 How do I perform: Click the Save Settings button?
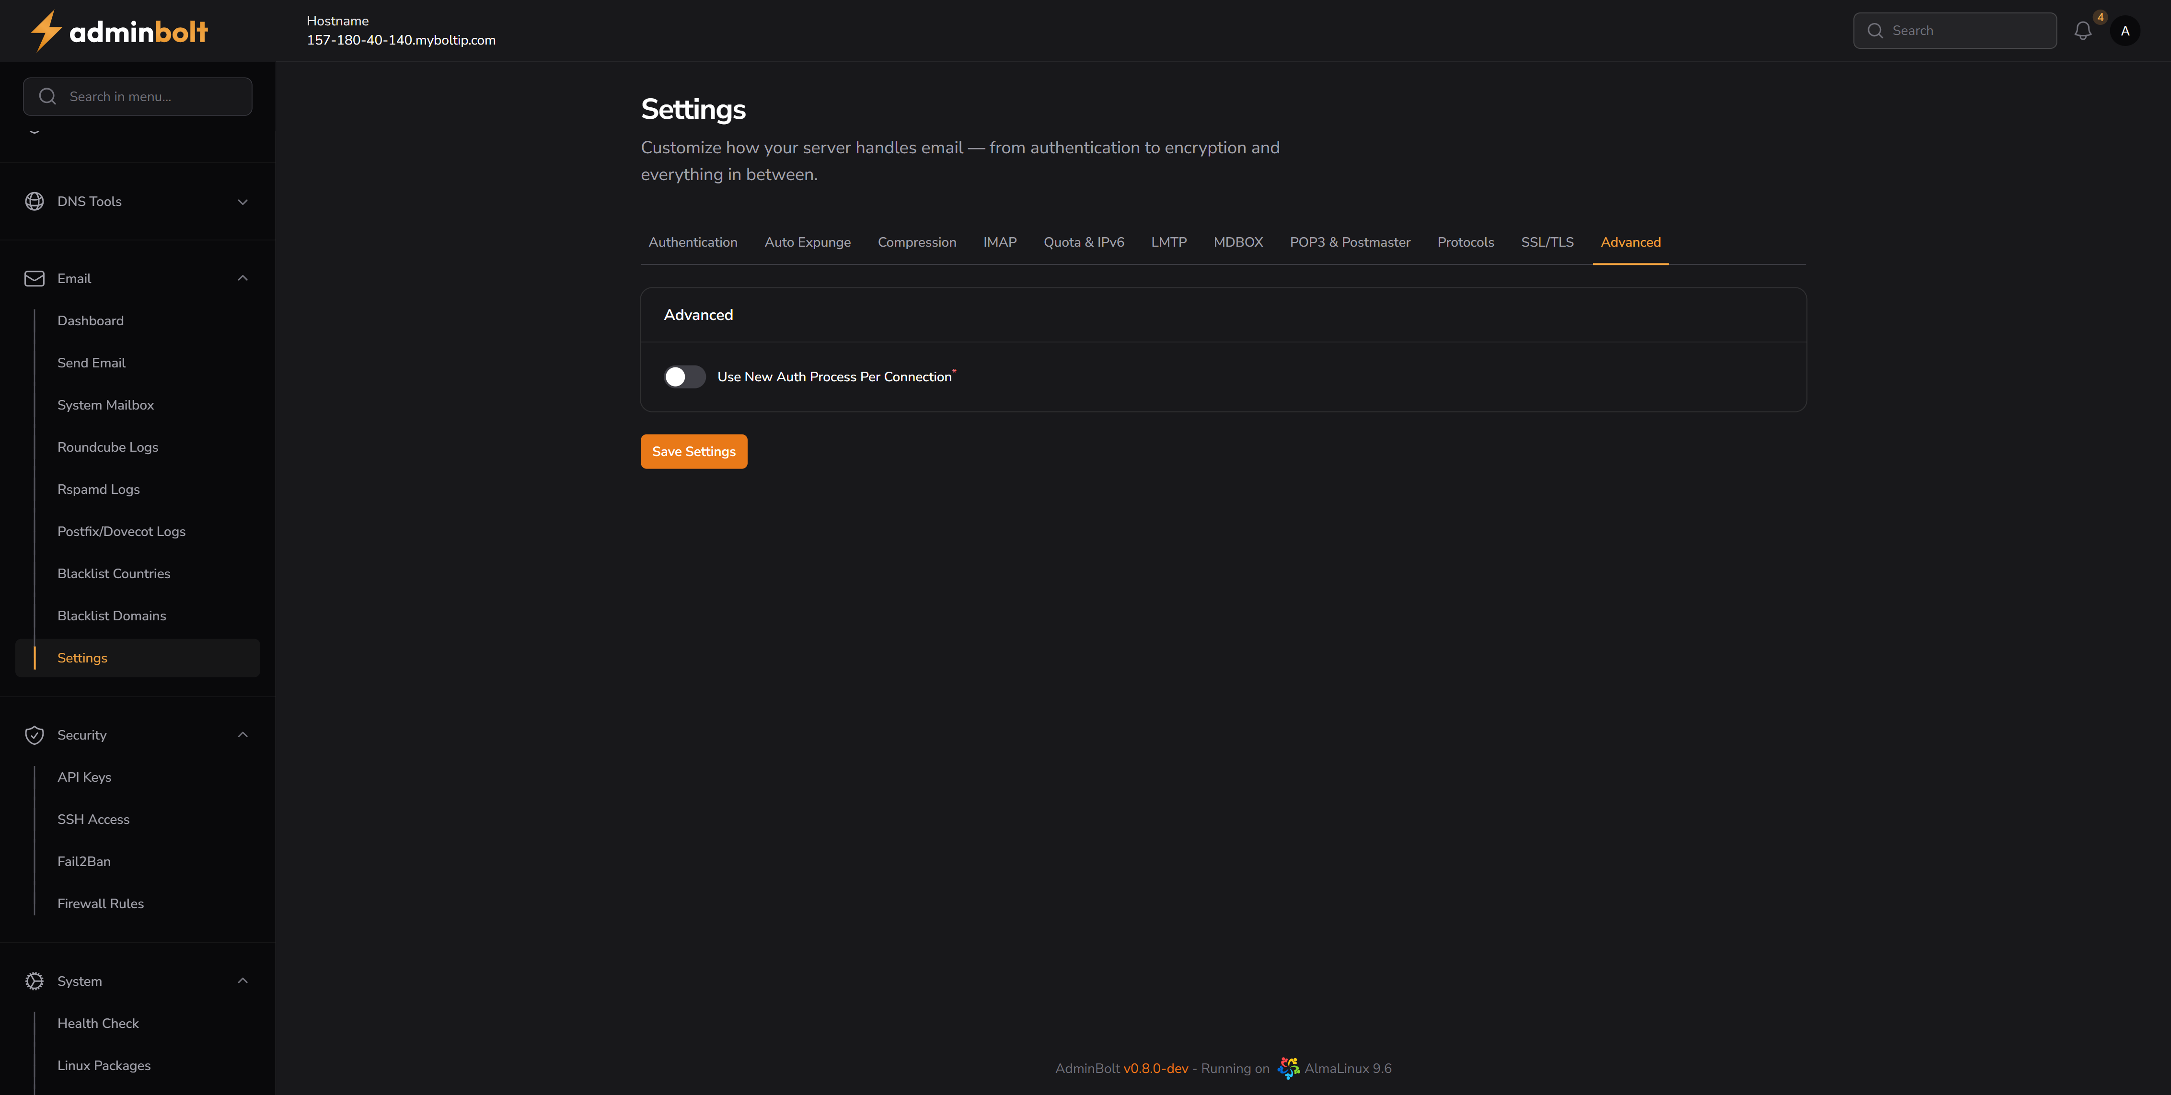pos(693,452)
